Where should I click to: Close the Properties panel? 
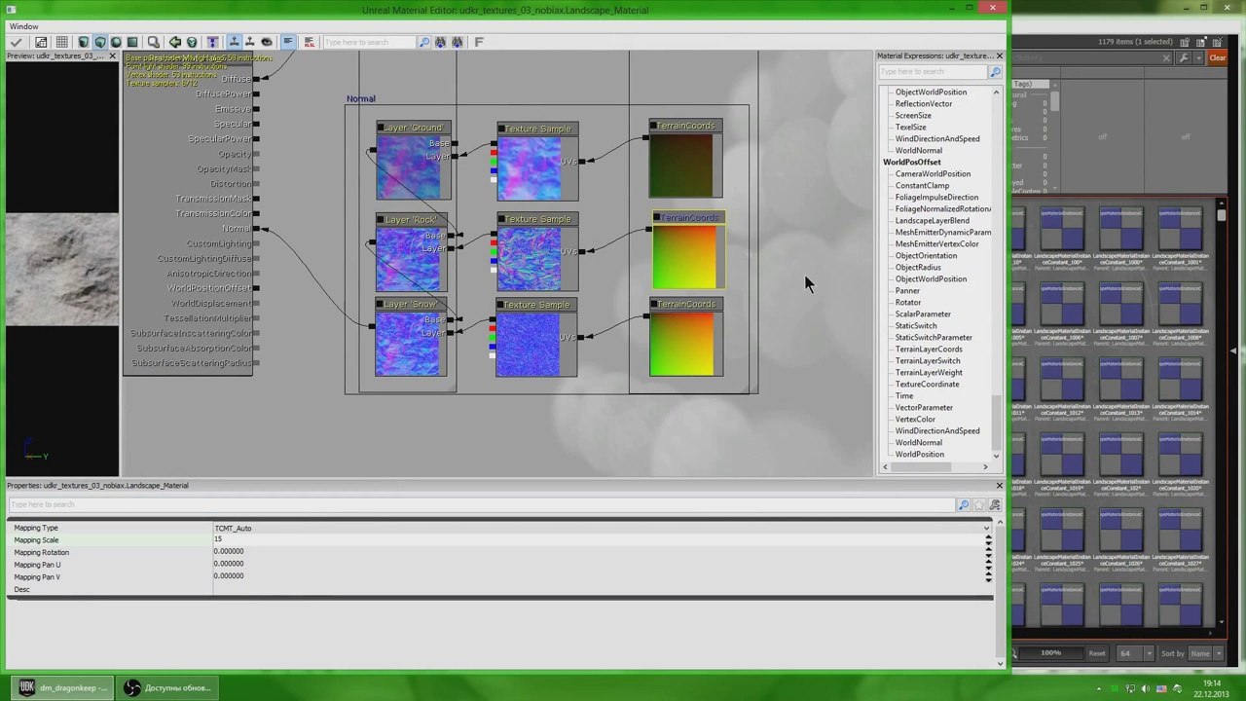[999, 485]
